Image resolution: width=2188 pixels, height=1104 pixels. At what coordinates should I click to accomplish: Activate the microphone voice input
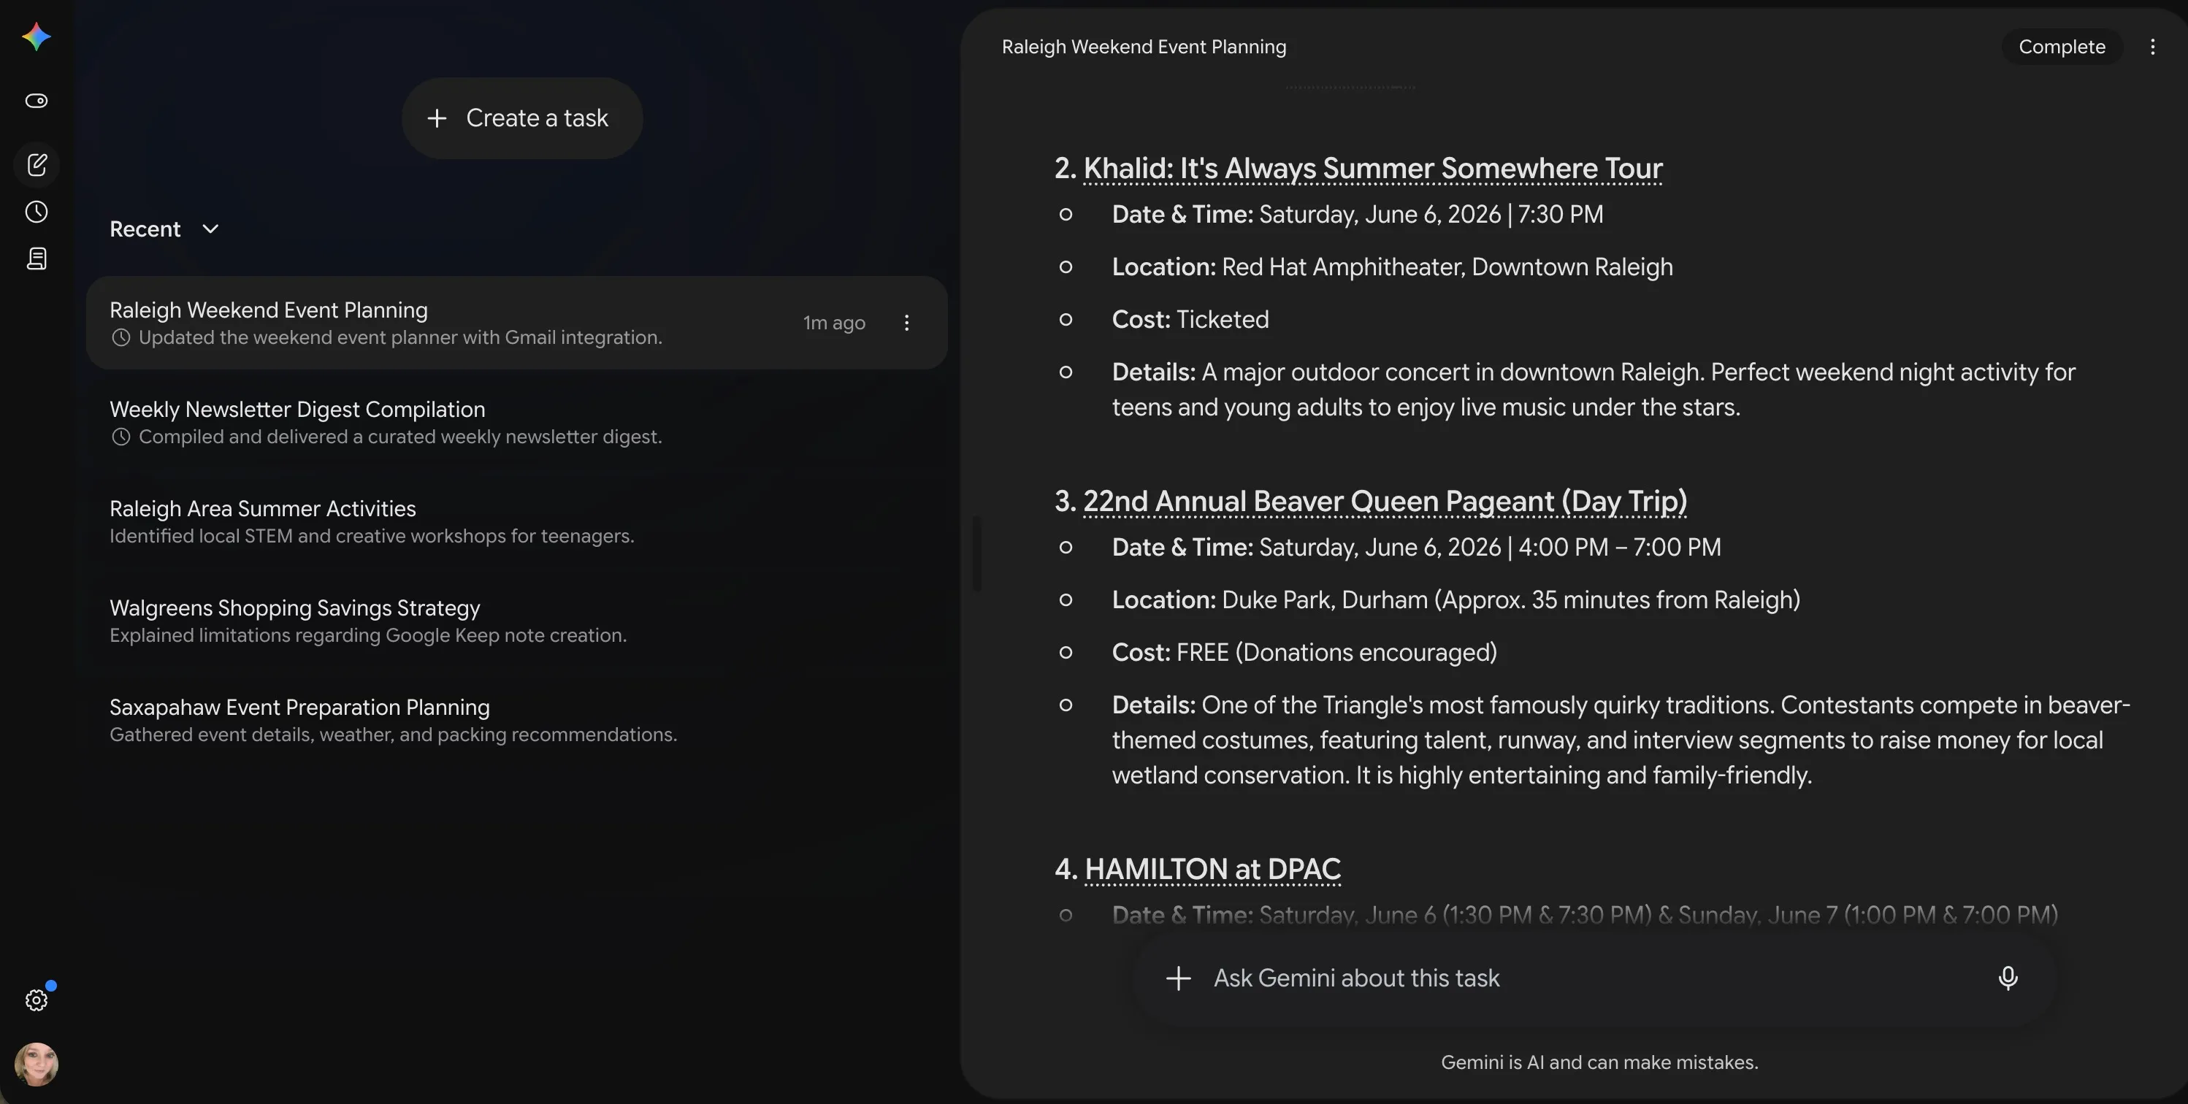[x=2008, y=978]
